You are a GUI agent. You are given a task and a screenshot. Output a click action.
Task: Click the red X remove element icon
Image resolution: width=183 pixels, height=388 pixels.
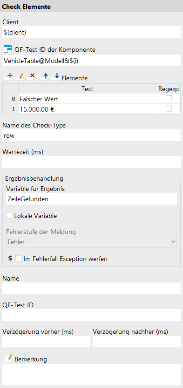click(x=30, y=77)
